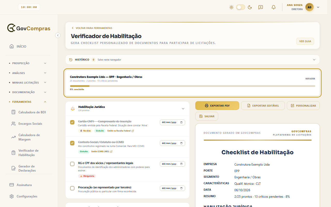
Task: Uncheck Contrato Social / Estatuto checkbox
Action: (x=72, y=143)
